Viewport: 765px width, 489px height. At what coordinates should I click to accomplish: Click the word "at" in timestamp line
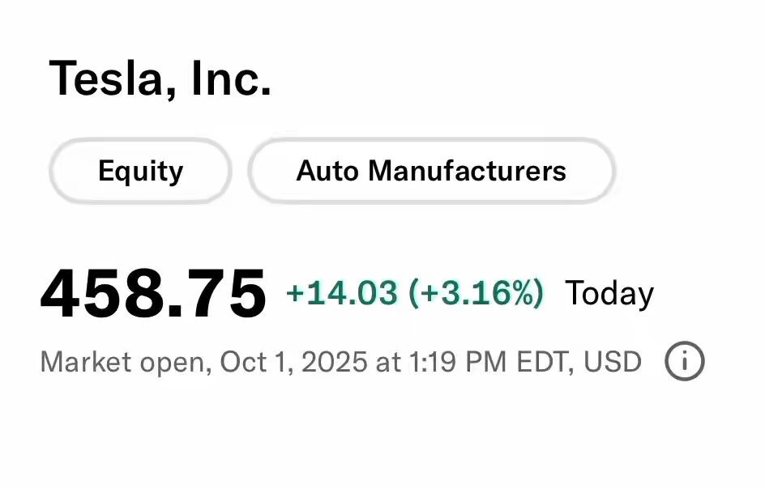click(387, 362)
